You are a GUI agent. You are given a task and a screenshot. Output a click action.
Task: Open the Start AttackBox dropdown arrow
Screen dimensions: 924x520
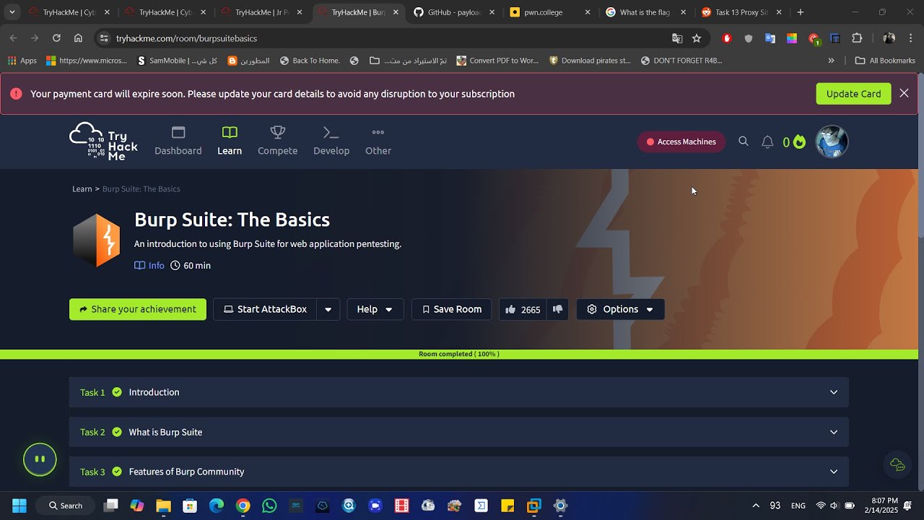[x=328, y=309]
